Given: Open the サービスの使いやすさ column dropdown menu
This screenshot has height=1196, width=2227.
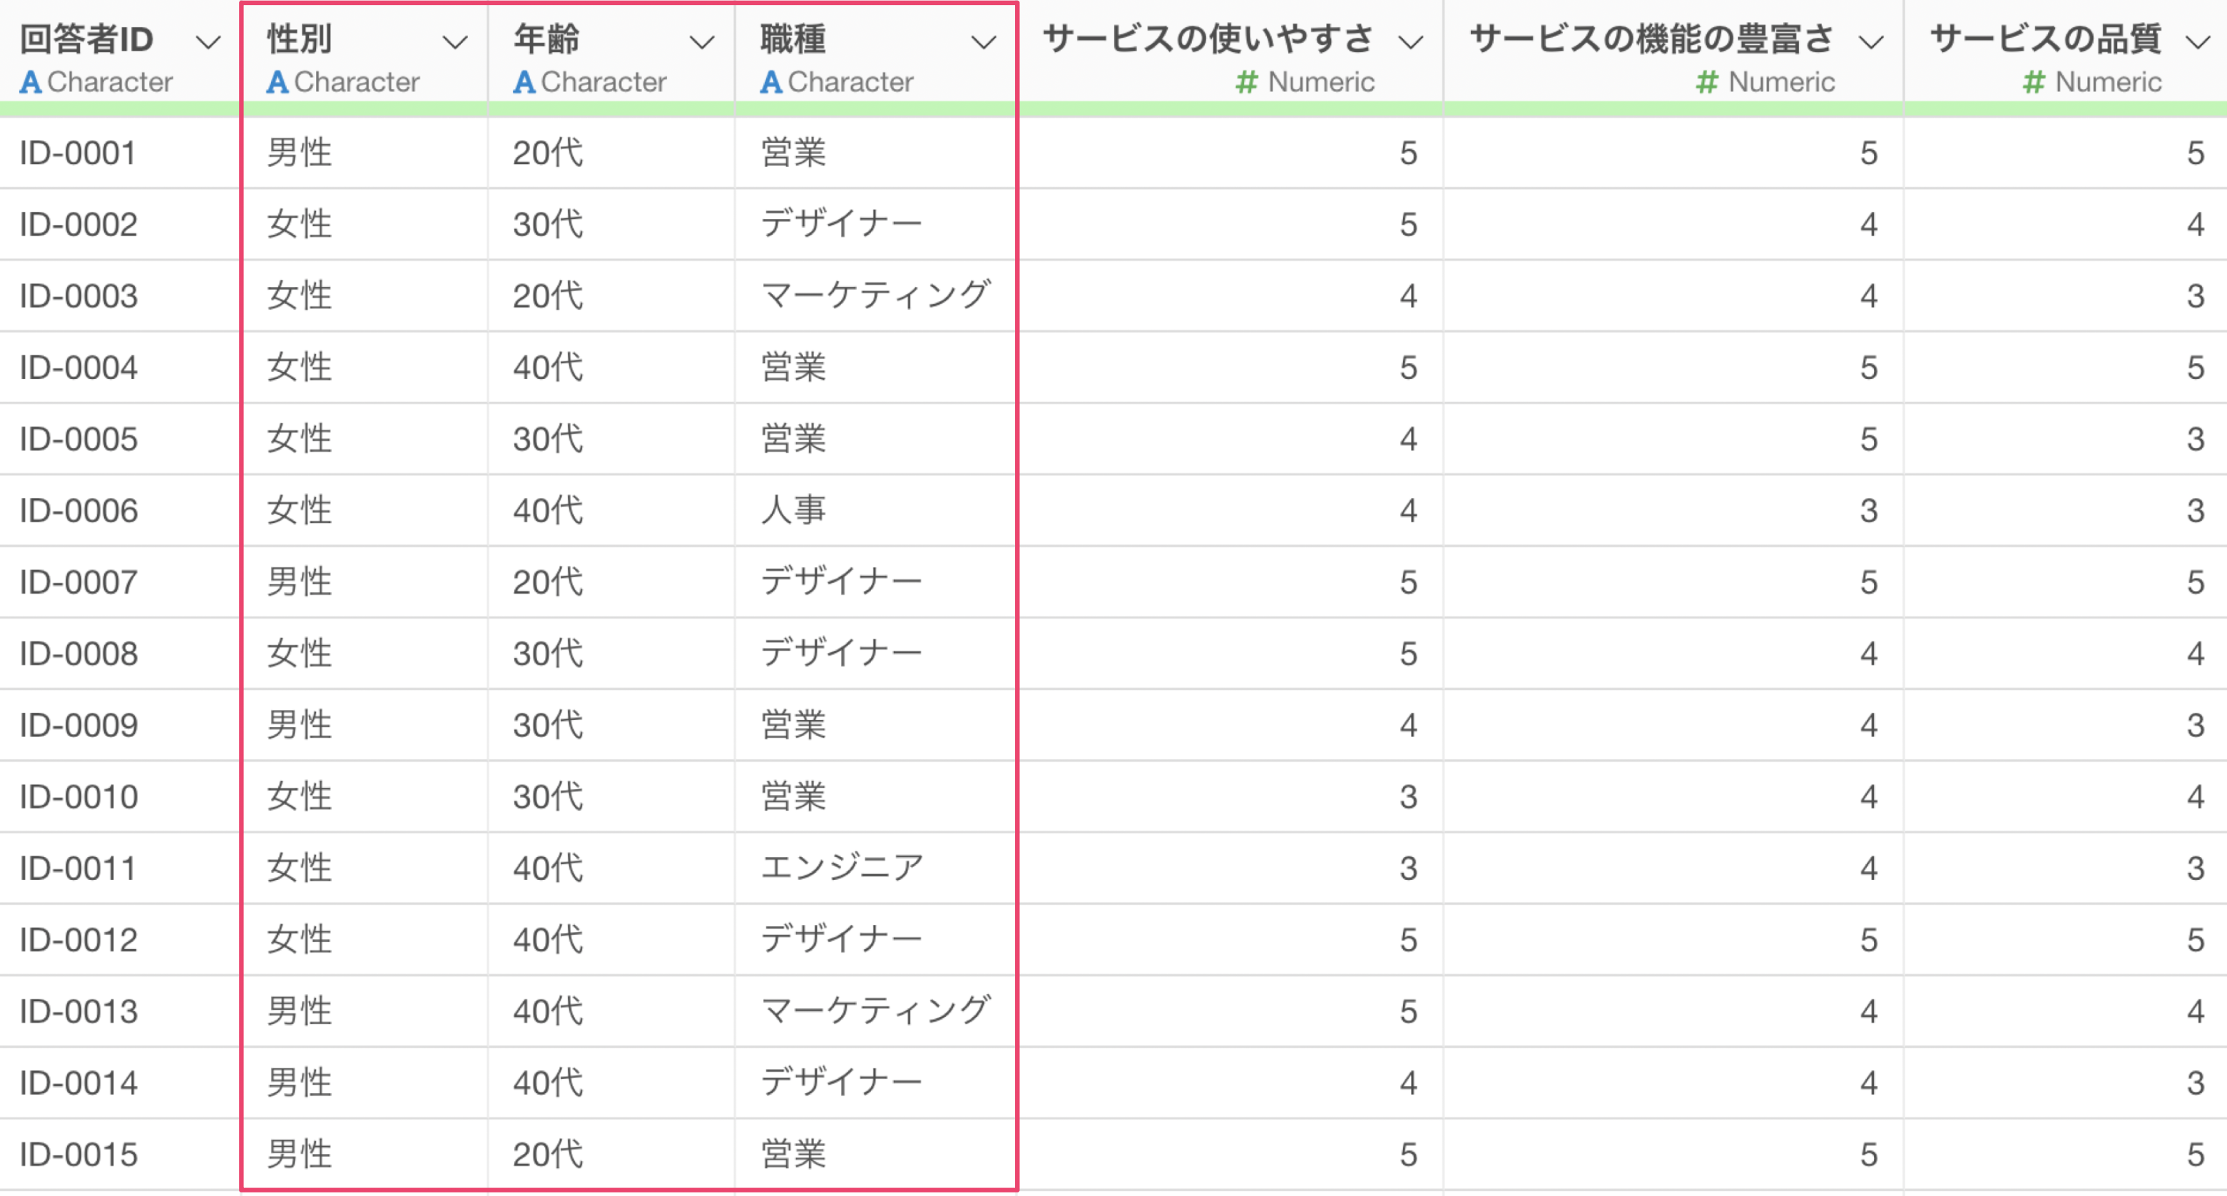Looking at the screenshot, I should pyautogui.click(x=1411, y=41).
